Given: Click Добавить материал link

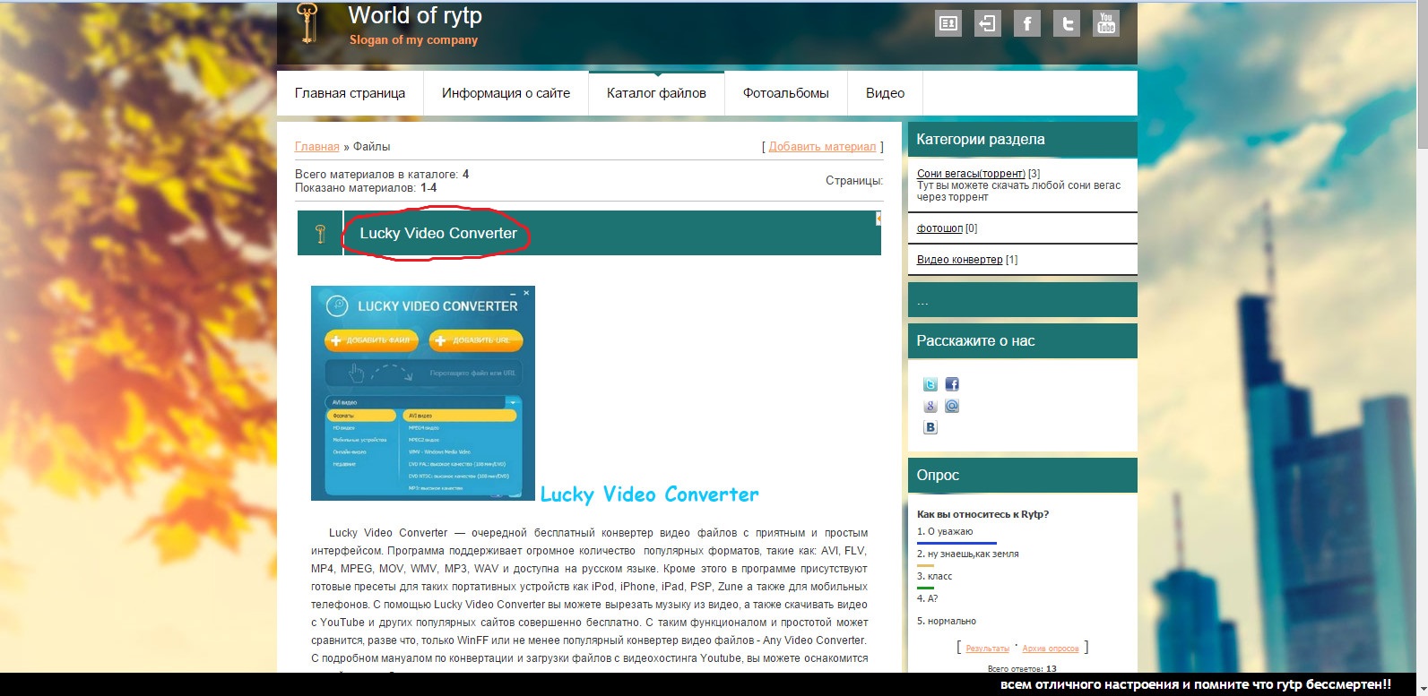Looking at the screenshot, I should pyautogui.click(x=822, y=146).
